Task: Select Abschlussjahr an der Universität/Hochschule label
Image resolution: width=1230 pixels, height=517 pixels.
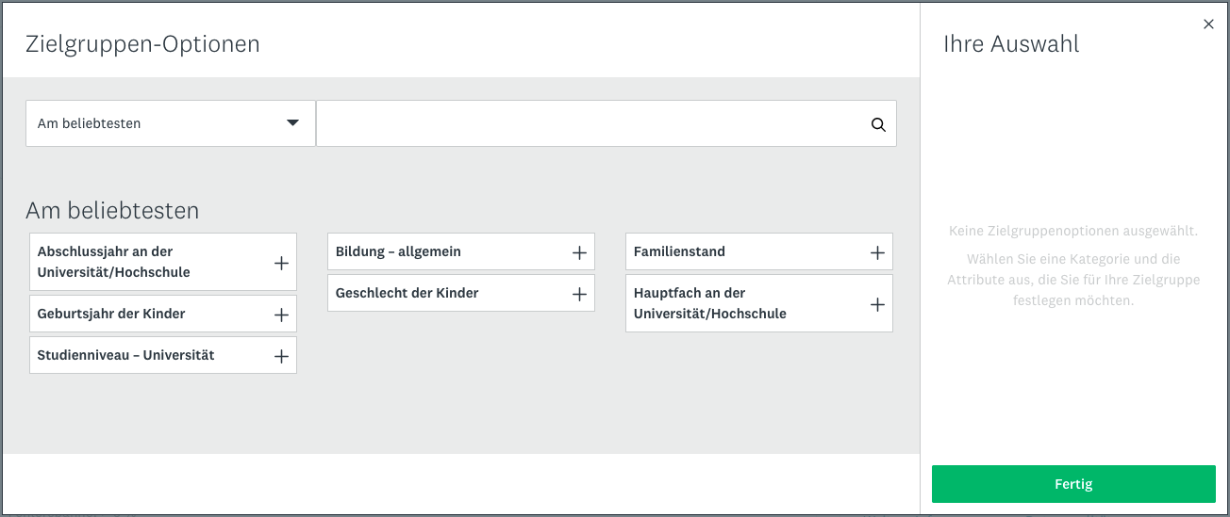Action: point(114,262)
